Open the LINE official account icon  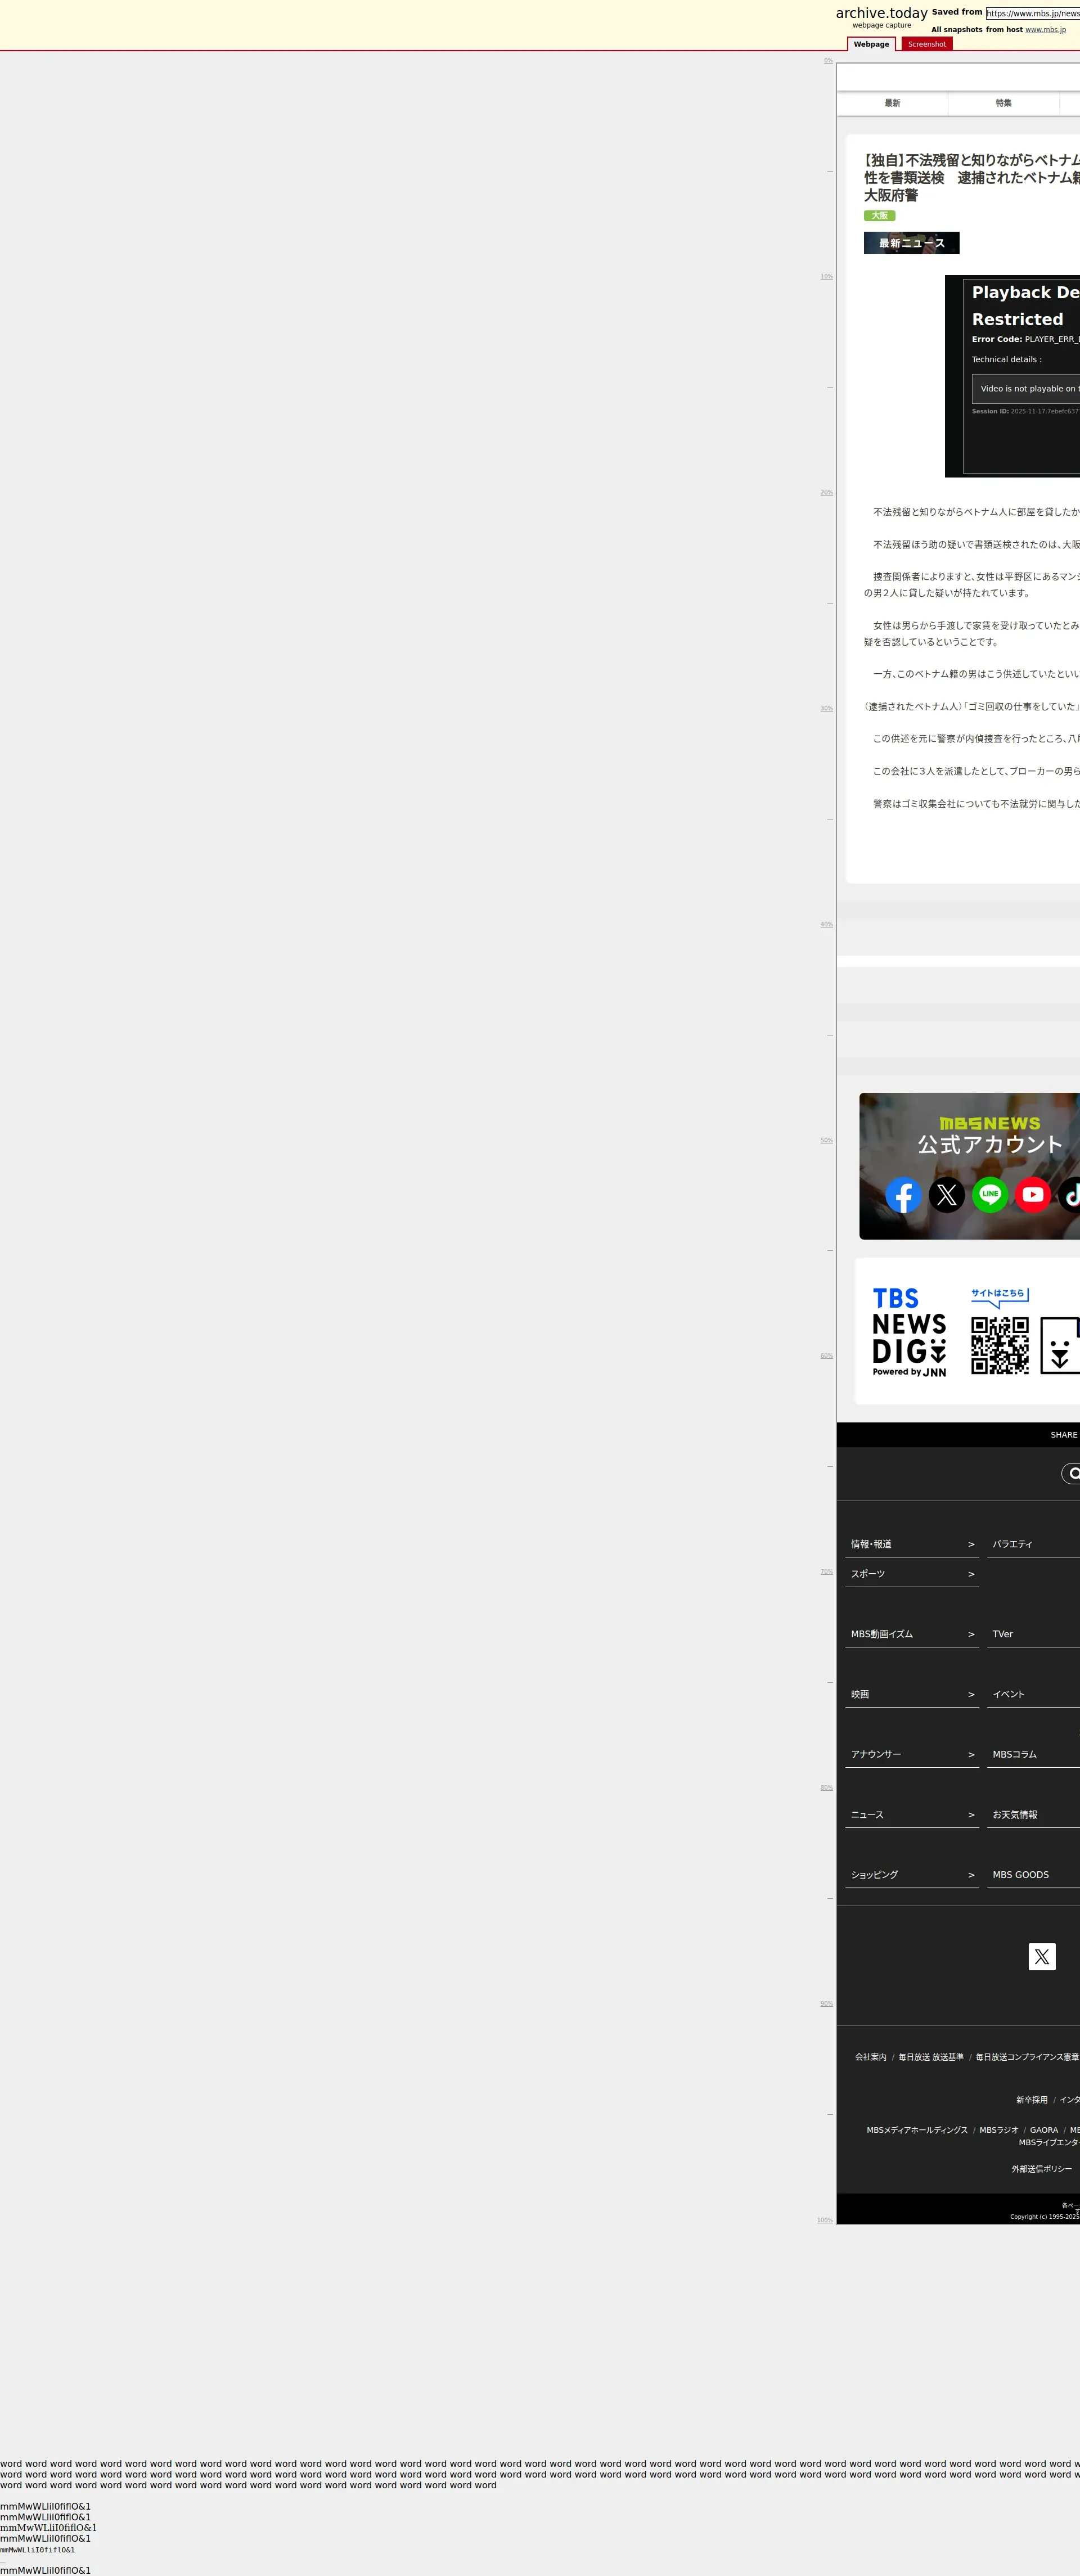(990, 1195)
